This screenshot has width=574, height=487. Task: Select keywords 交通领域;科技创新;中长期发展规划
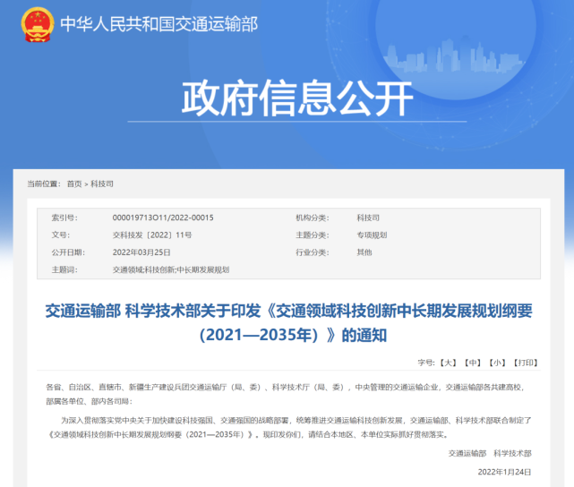(x=171, y=269)
